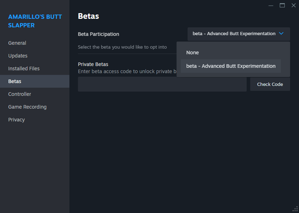299x213 pixels.
Task: Select the Privacy section
Action: point(16,119)
